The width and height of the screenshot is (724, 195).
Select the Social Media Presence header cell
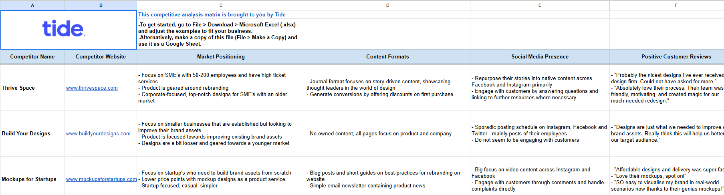(x=540, y=56)
